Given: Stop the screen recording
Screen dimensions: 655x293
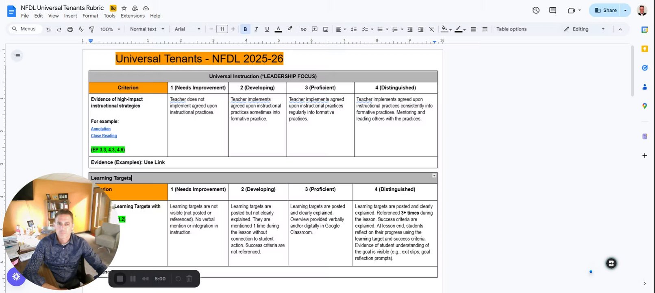Looking at the screenshot, I should (x=120, y=279).
